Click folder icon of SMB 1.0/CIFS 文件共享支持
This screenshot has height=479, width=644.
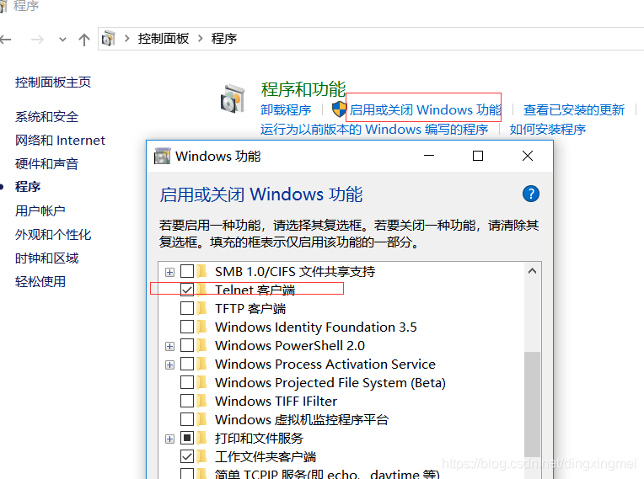click(201, 271)
